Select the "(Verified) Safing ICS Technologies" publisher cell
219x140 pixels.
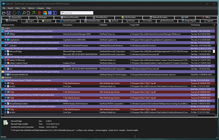tap(113, 75)
